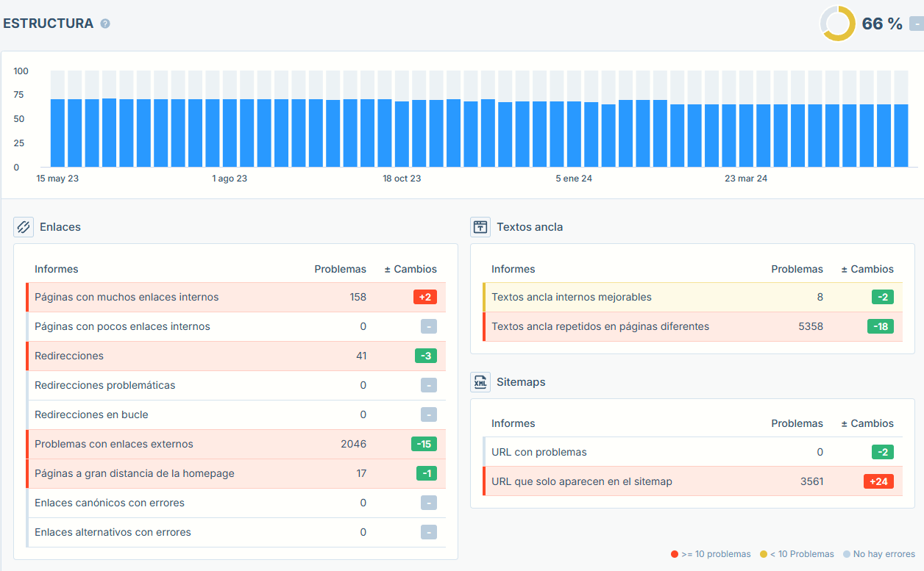This screenshot has width=924, height=571.
Task: Click the gray dash badge on Redirecciones en bucle
Action: click(x=427, y=414)
